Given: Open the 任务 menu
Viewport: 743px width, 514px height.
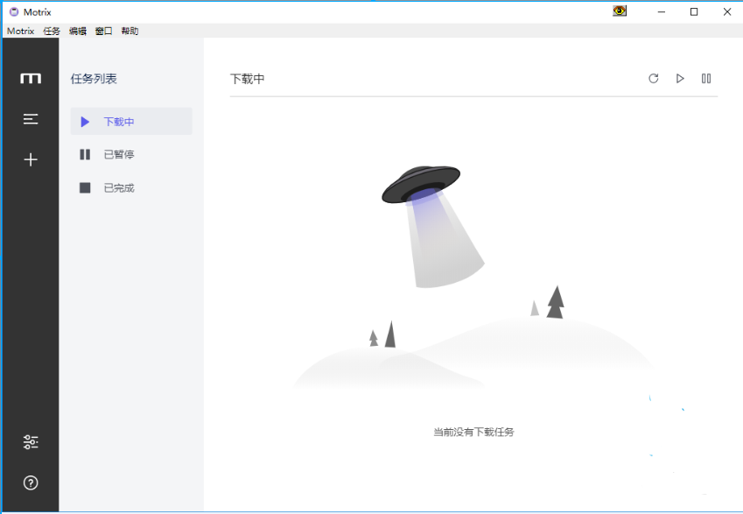Looking at the screenshot, I should (x=51, y=31).
